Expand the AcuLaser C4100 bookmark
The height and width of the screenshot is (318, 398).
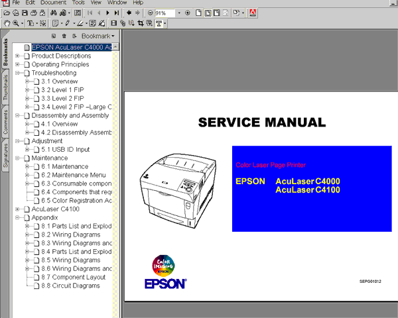(17, 209)
